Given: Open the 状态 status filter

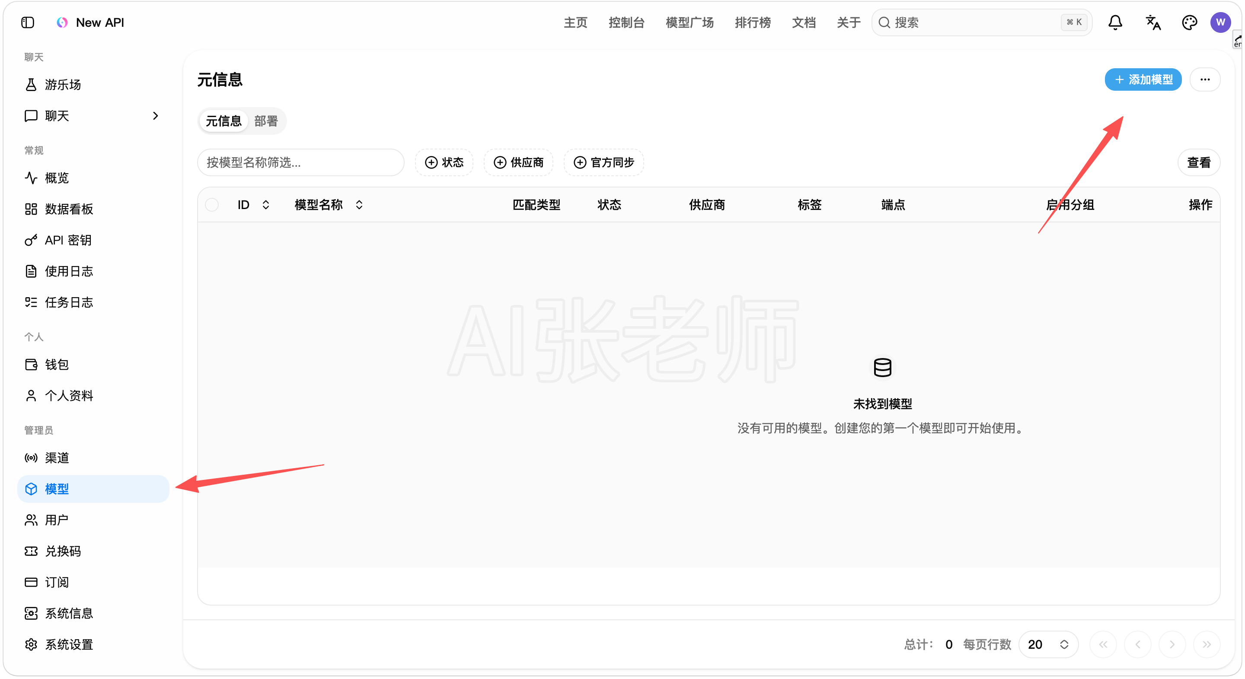Looking at the screenshot, I should coord(444,162).
